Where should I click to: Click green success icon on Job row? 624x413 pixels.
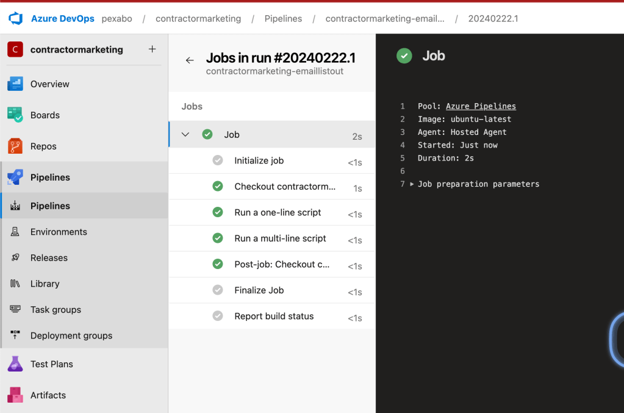pos(207,134)
